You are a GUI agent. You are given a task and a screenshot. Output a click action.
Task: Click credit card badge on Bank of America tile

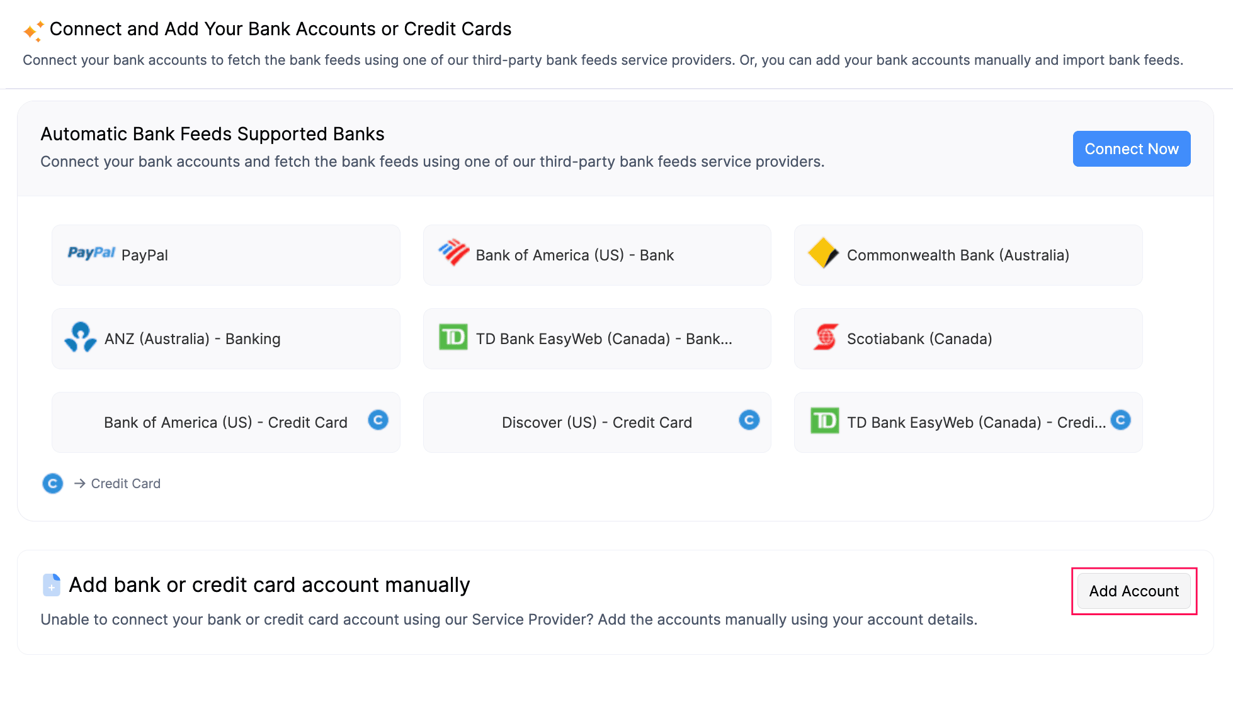click(378, 420)
